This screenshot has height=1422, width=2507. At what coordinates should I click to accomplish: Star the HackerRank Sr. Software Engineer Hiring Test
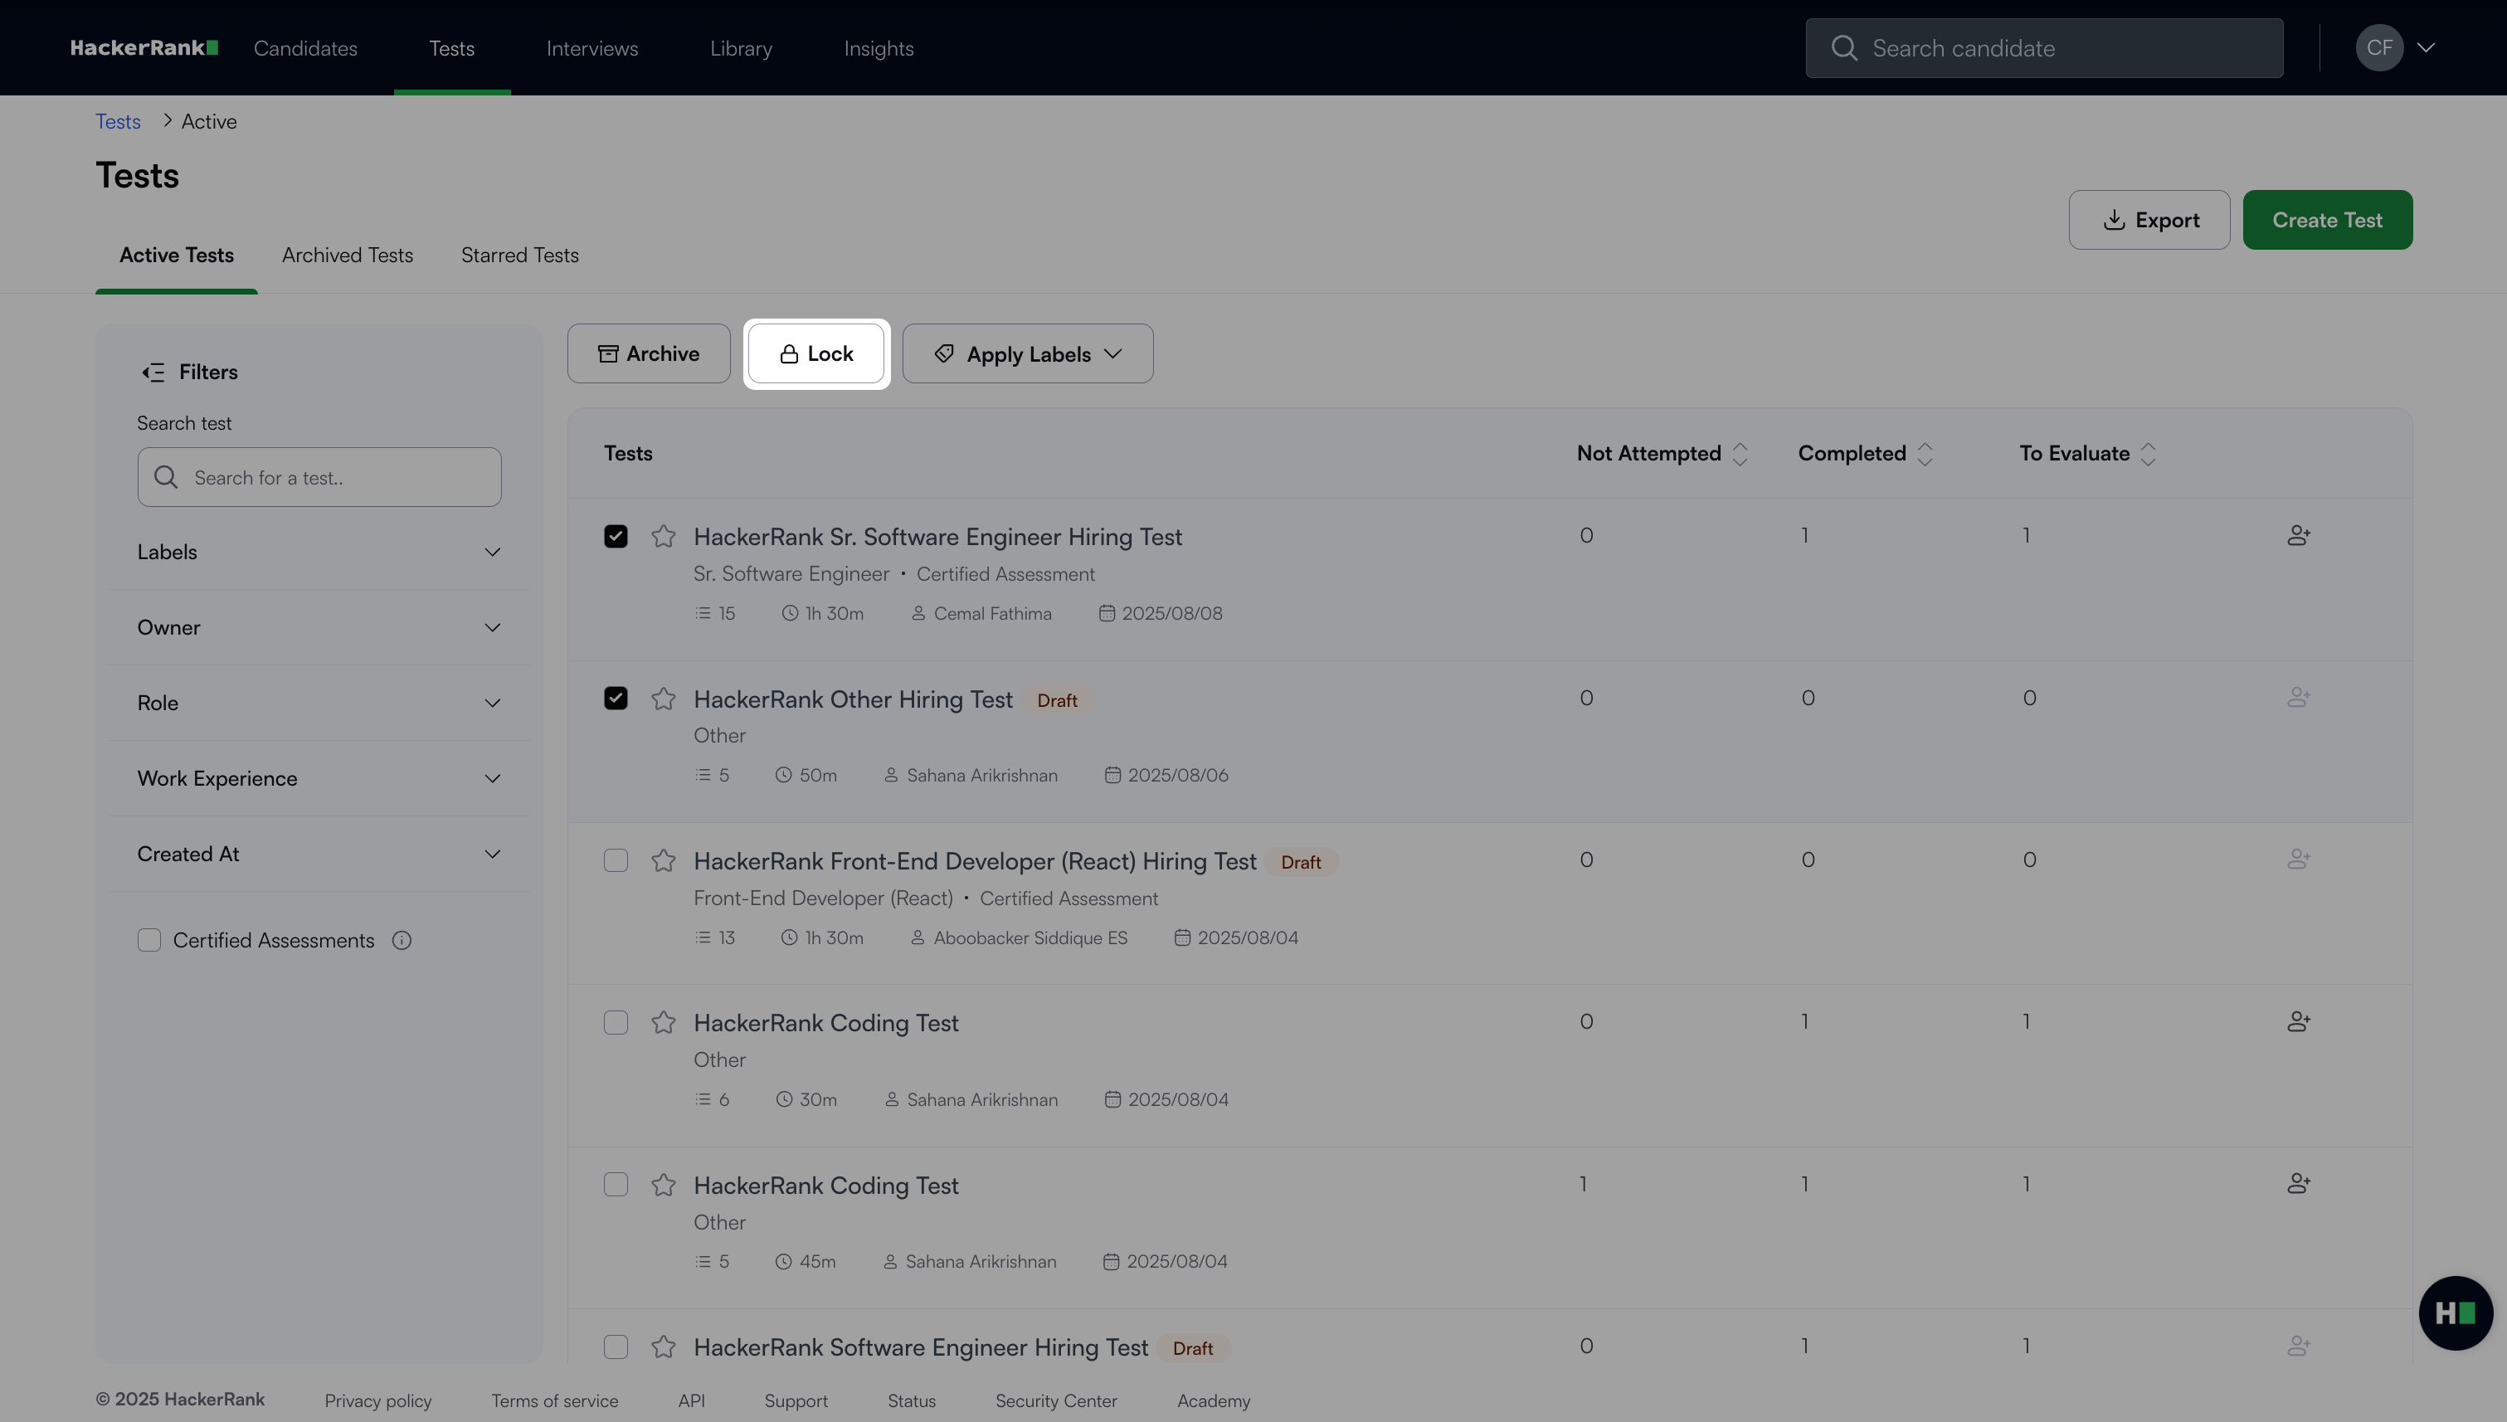click(x=663, y=536)
